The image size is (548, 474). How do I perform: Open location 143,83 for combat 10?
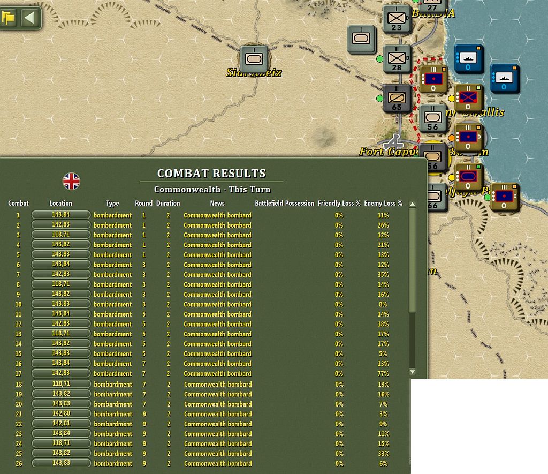(x=61, y=304)
